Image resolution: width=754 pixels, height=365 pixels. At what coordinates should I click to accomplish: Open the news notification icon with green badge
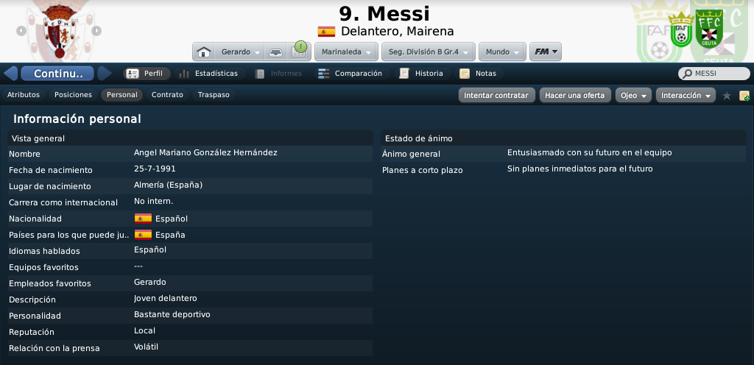tap(297, 51)
